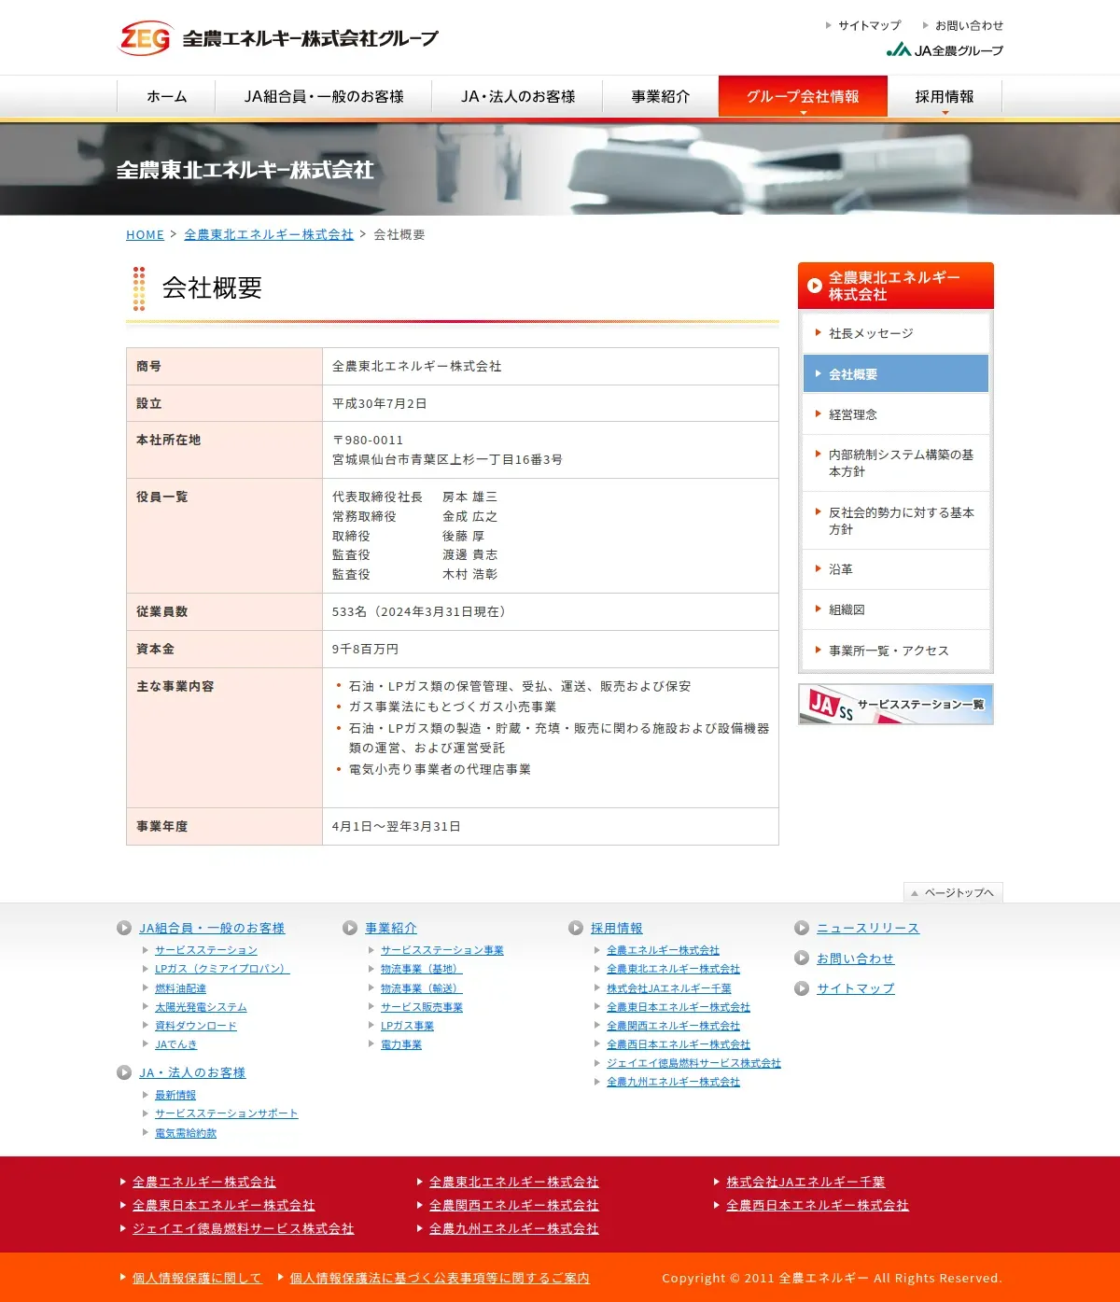Open ニュースリリース footer link
Image resolution: width=1120 pixels, height=1302 pixels.
[868, 928]
